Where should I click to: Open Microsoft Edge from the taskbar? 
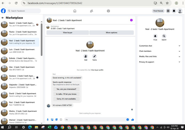point(30,127)
